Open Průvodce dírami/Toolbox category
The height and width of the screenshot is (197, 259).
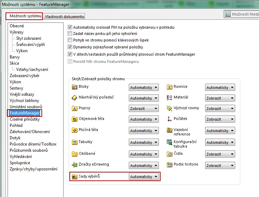point(33,144)
